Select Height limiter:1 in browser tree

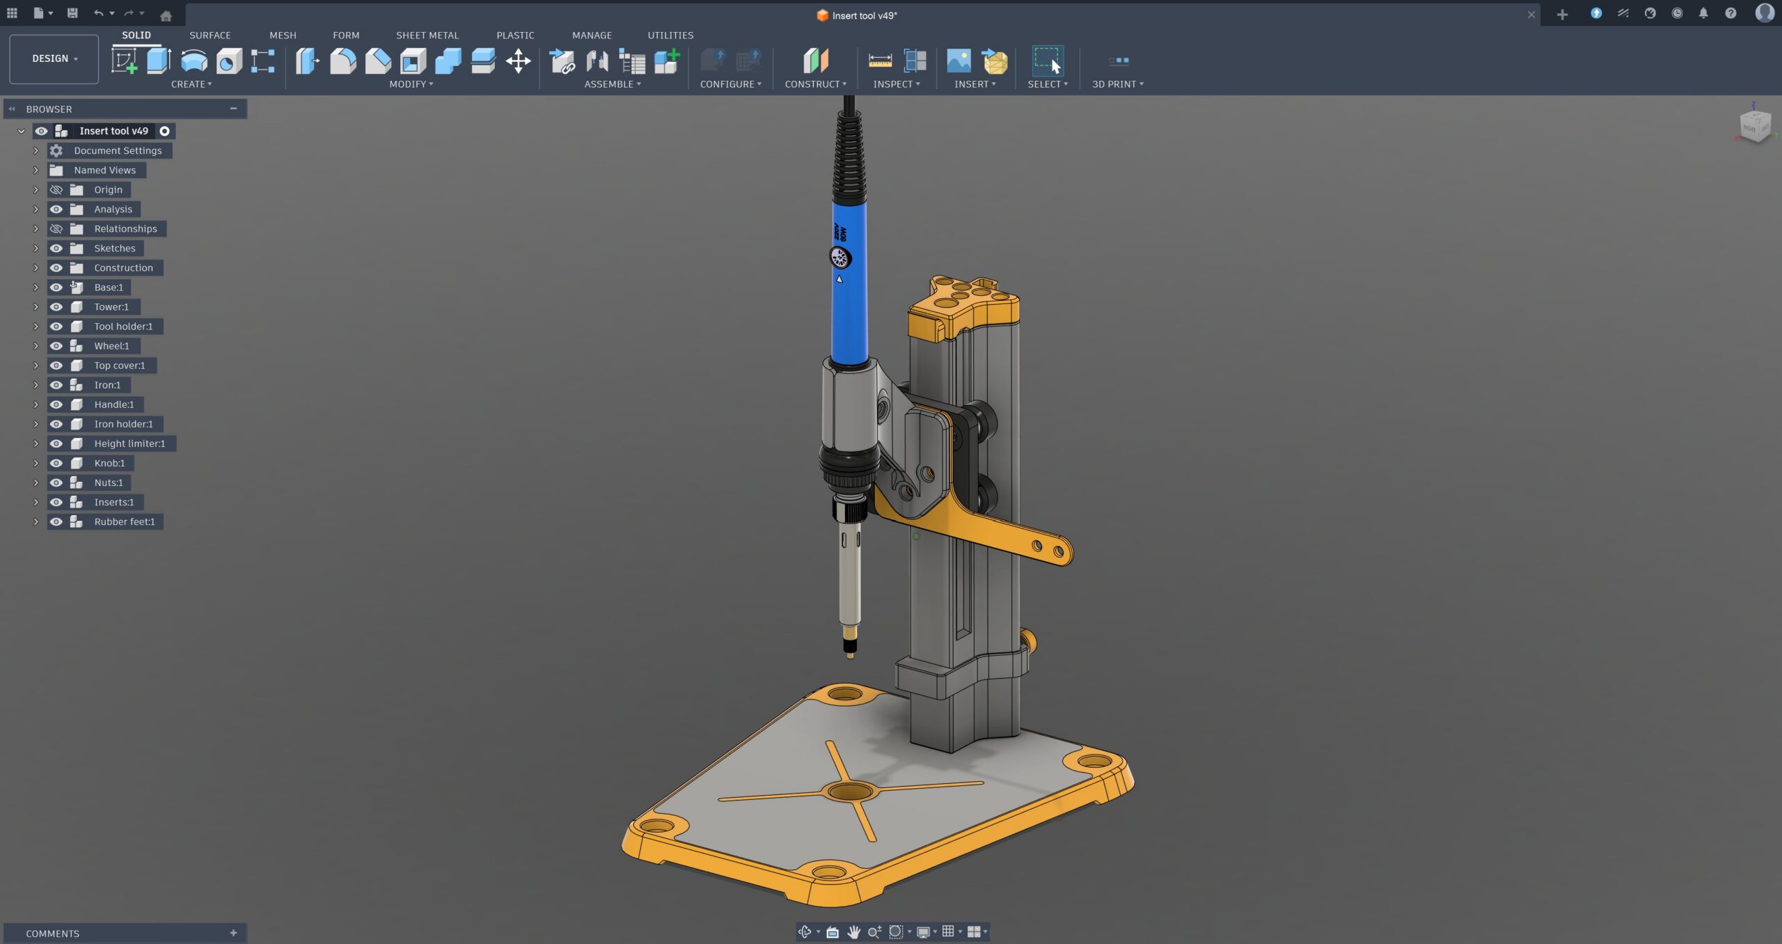129,443
